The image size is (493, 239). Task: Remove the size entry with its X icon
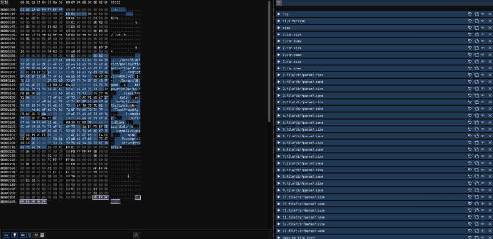point(490,28)
